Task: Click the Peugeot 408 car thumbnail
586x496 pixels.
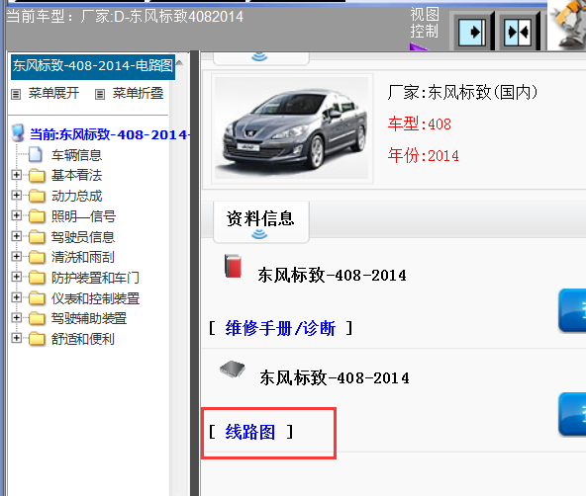Action: [292, 128]
